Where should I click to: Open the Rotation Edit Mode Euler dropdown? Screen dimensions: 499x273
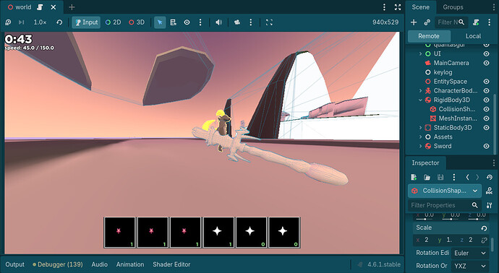click(470, 253)
